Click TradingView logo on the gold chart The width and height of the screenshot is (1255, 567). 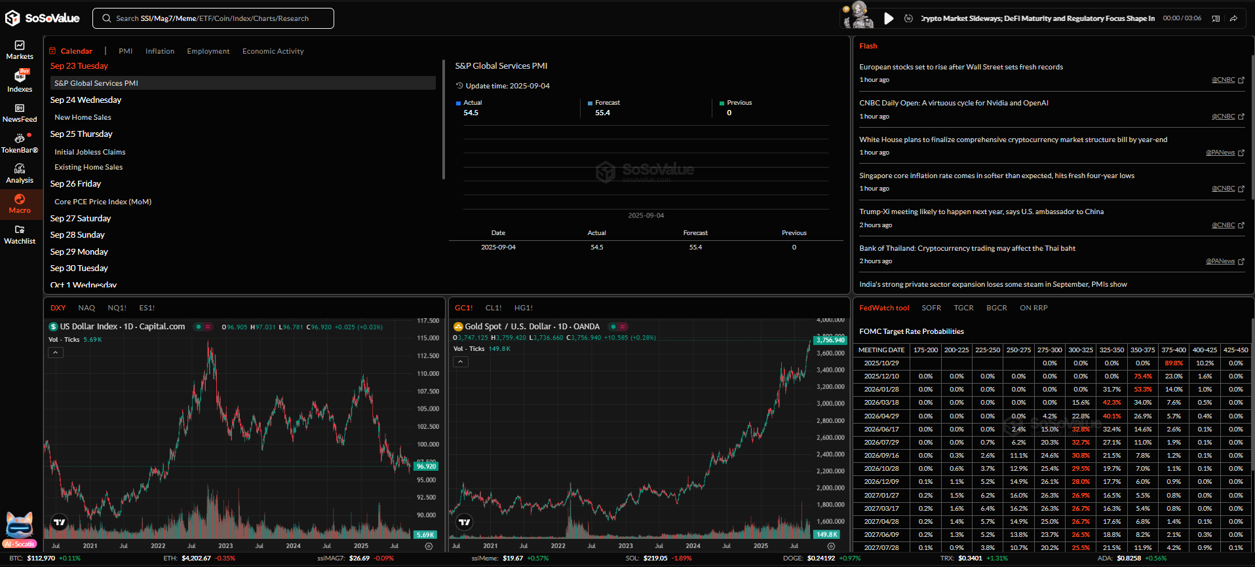coord(465,522)
